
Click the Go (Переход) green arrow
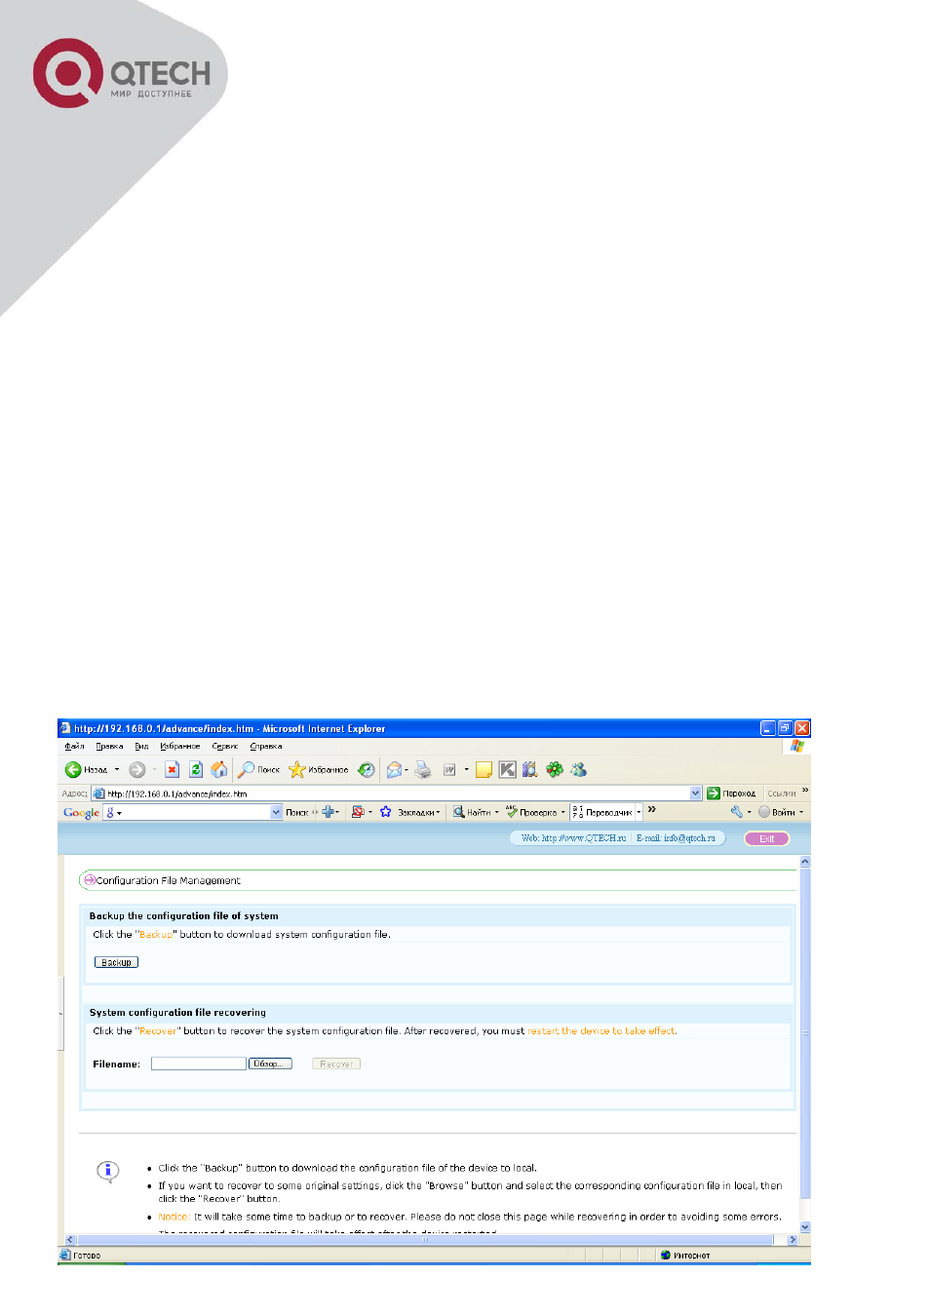pos(714,793)
